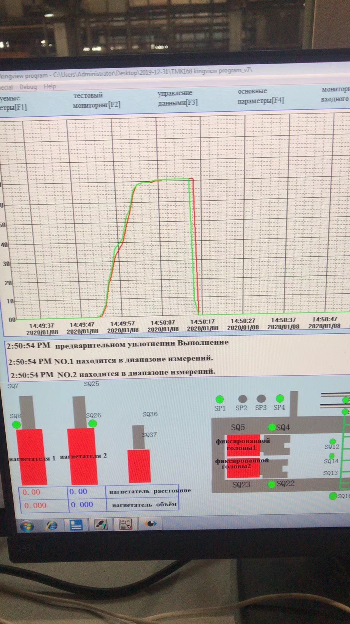Launch Internet Explorer from the taskbar
Screen dimensions: 350x624
[x=51, y=526]
